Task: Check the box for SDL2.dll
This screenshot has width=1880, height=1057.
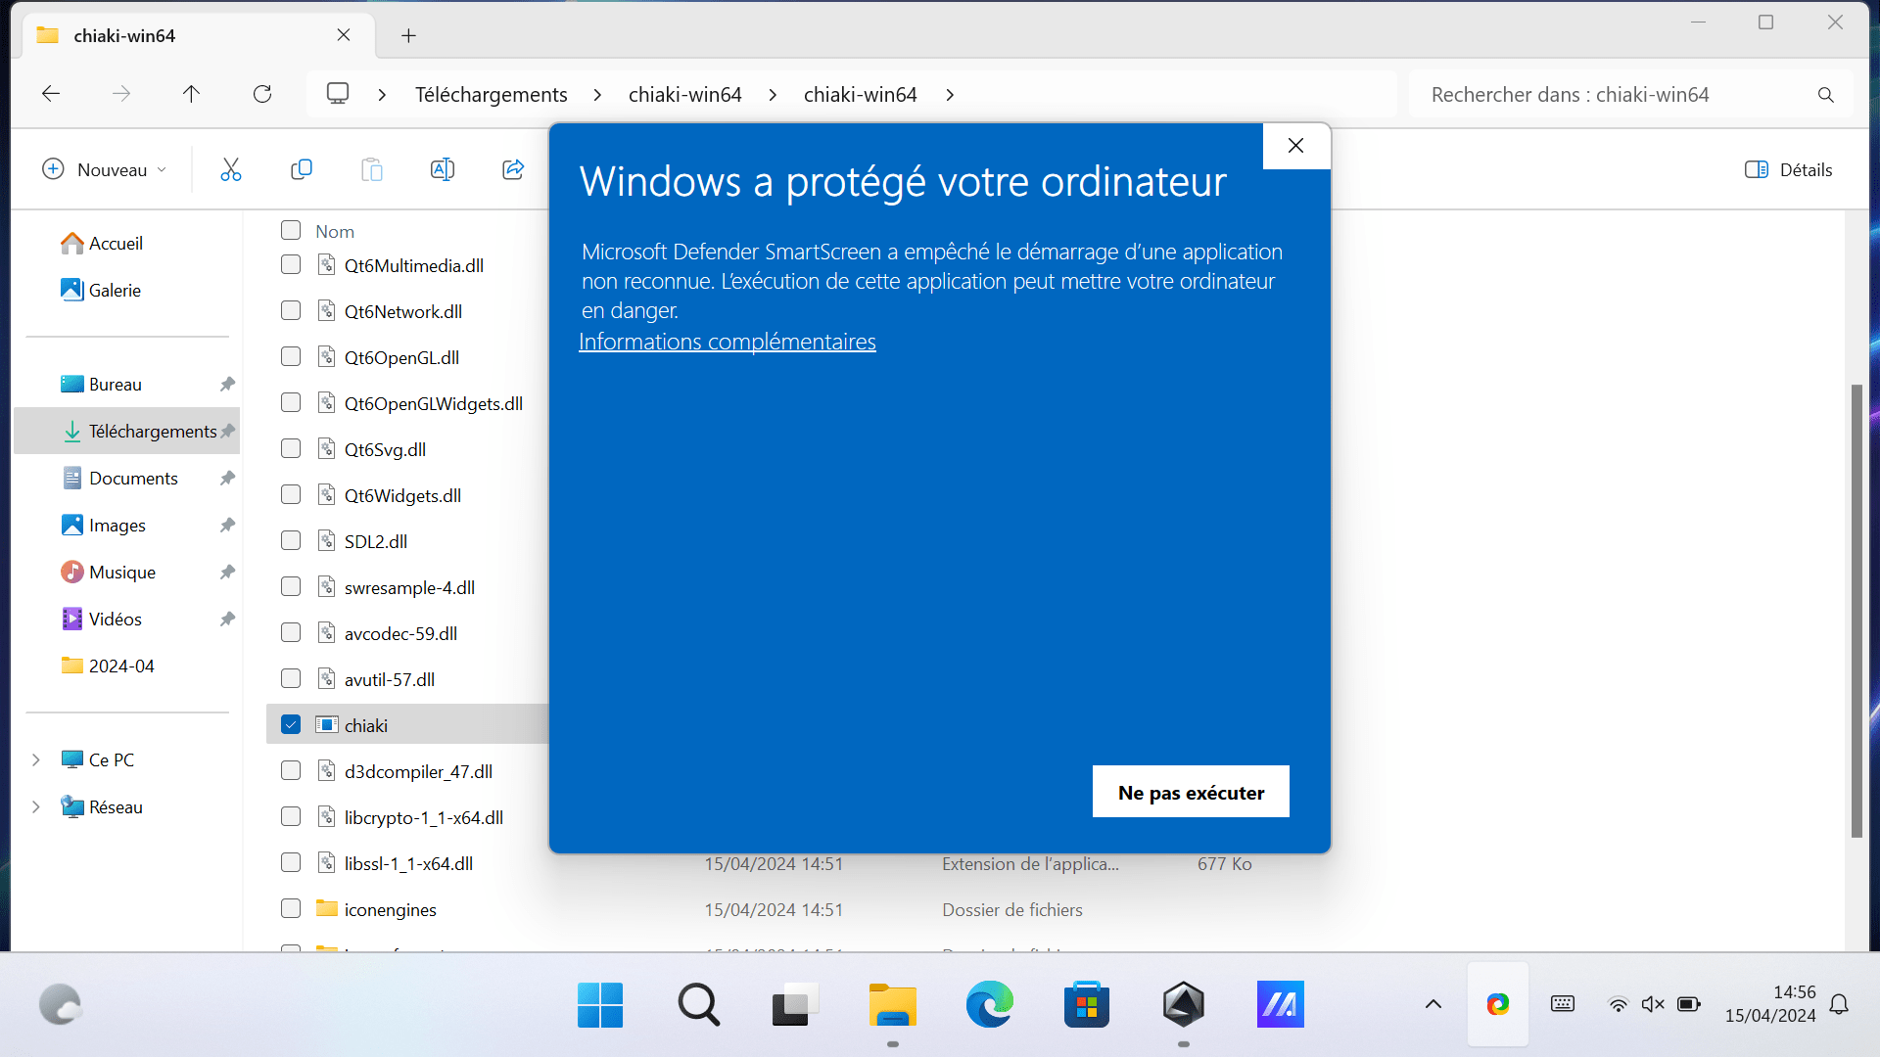Action: click(291, 540)
